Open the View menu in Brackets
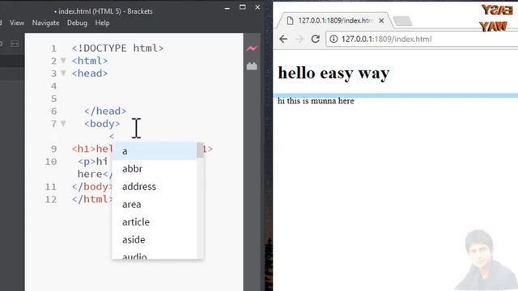This screenshot has height=291, width=518. coord(17,23)
